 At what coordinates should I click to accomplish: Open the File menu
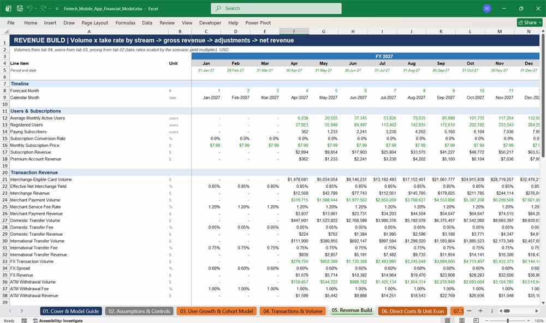11,22
